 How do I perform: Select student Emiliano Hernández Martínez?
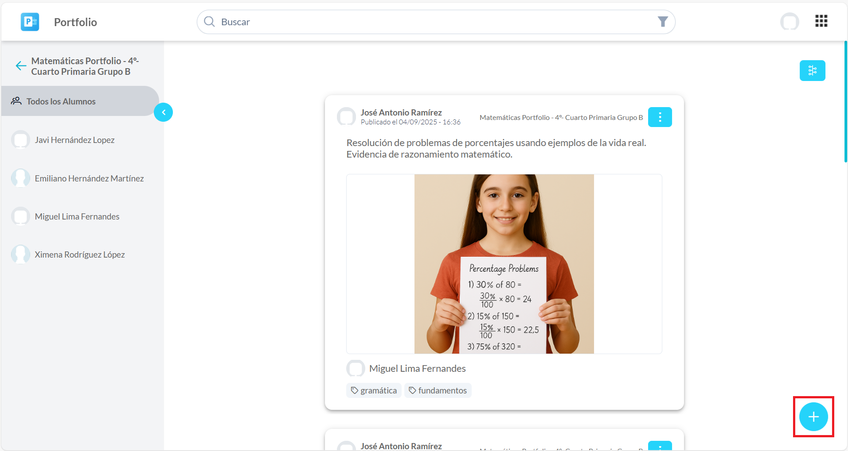point(89,178)
